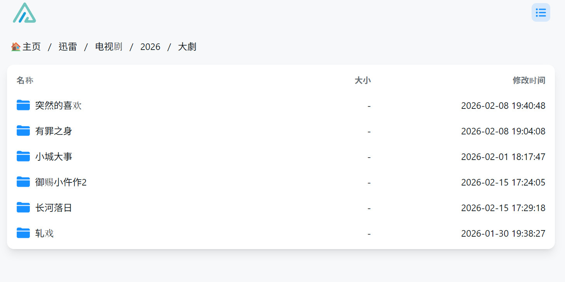Click the home icon in the breadcrumb
Image resolution: width=565 pixels, height=282 pixels.
click(x=15, y=46)
